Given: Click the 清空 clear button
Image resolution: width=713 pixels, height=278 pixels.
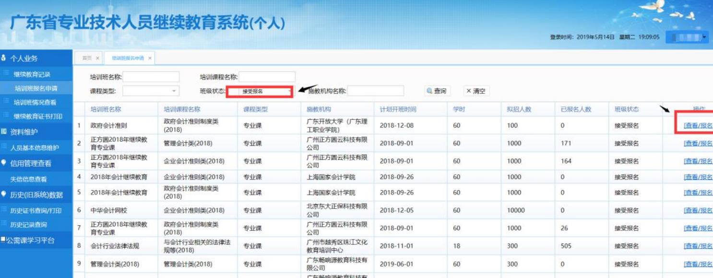Looking at the screenshot, I should tap(476, 91).
